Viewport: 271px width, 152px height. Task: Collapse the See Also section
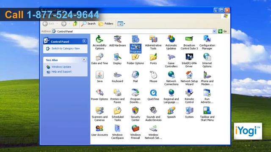84,60
